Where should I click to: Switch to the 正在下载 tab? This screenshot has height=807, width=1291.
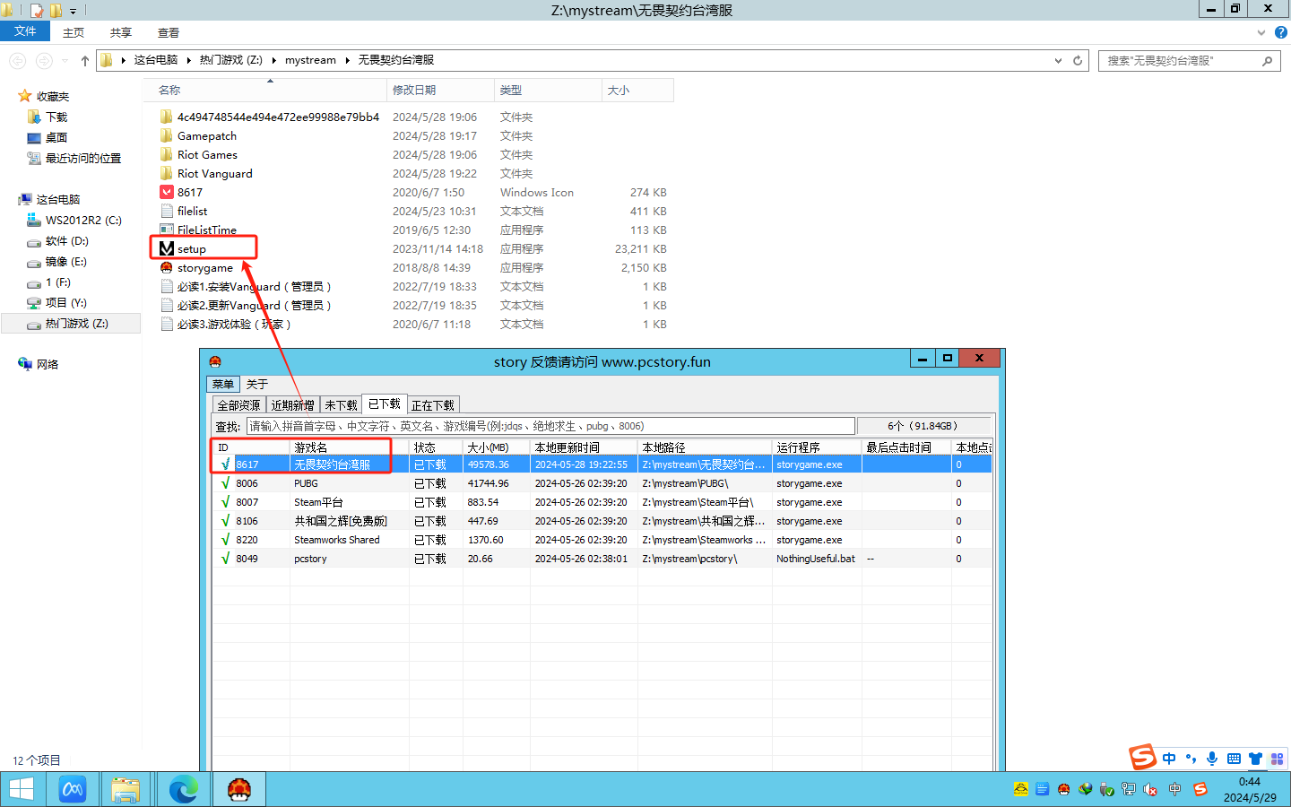(x=433, y=405)
